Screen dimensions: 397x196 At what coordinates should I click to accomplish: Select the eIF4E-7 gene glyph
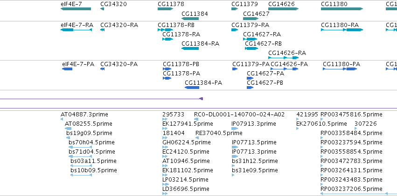click(76, 9)
